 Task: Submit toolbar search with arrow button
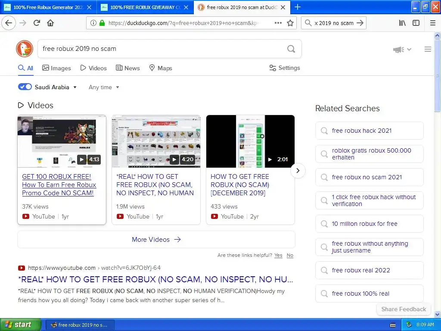click(x=360, y=23)
